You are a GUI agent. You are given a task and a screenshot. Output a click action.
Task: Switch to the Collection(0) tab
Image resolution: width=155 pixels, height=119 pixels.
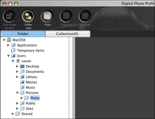68,34
